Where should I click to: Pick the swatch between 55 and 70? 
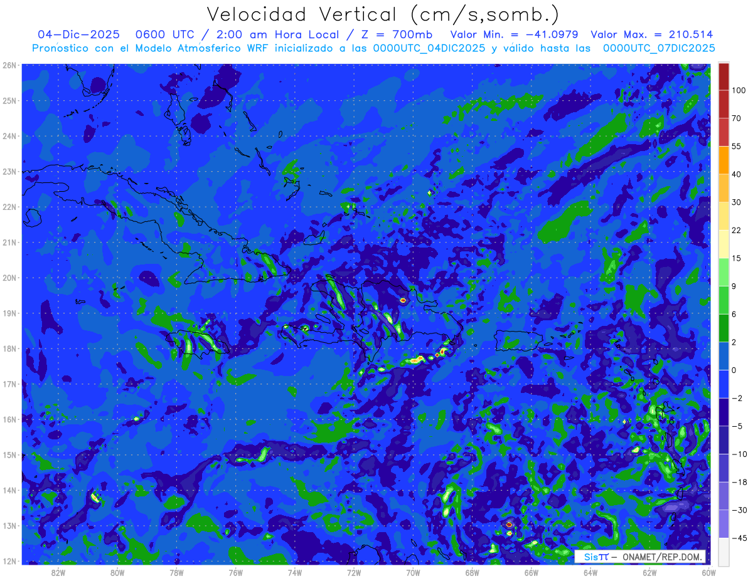(724, 132)
